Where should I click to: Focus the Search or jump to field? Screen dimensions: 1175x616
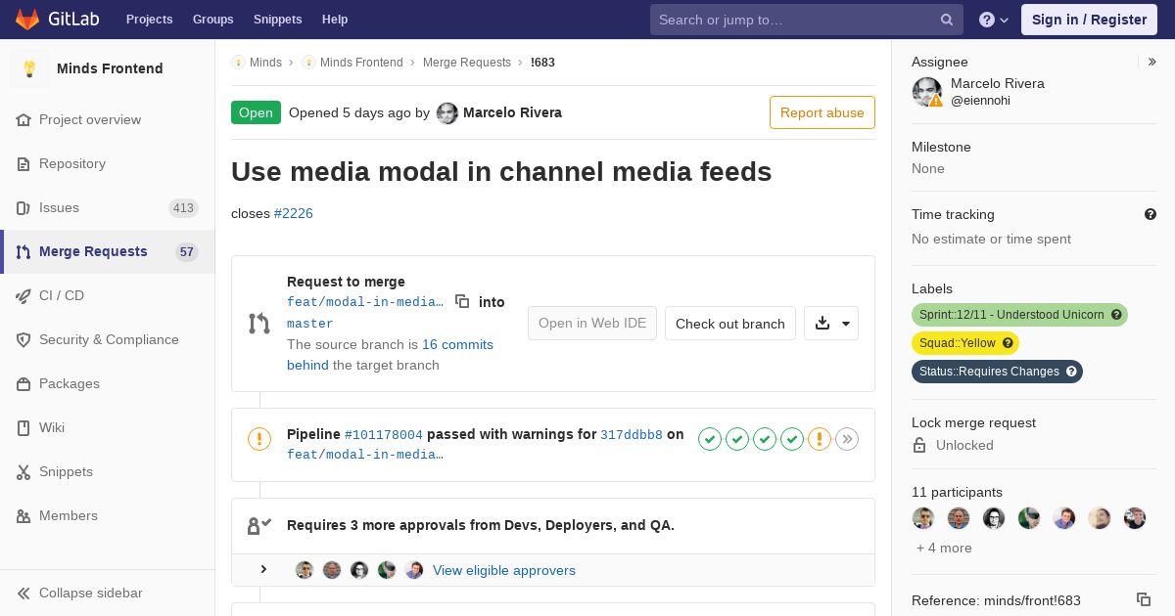(806, 20)
